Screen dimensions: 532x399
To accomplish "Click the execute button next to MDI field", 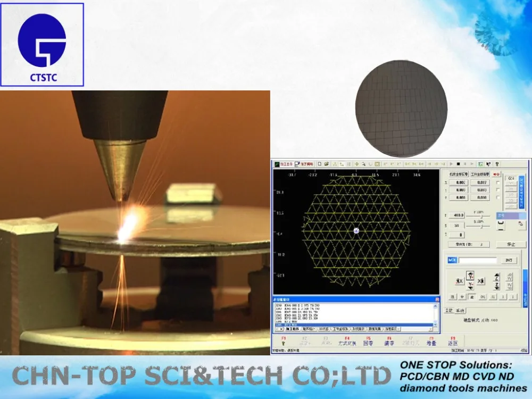I will [509, 260].
